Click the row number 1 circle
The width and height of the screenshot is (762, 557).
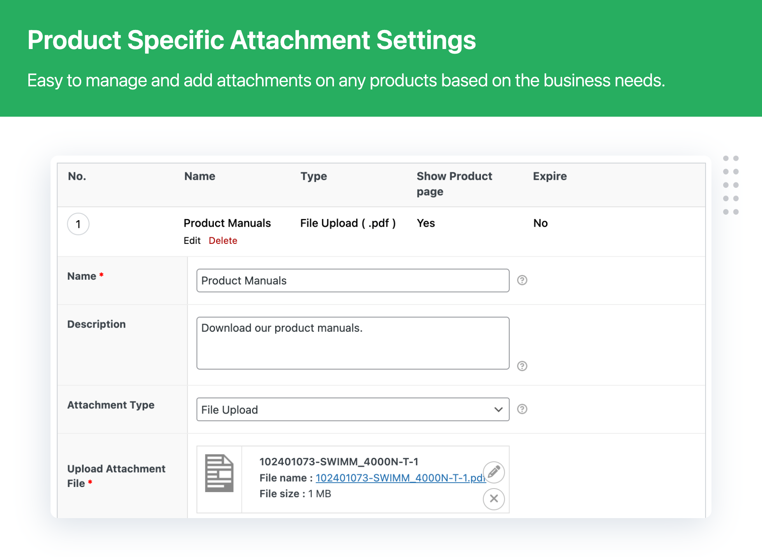[78, 224]
